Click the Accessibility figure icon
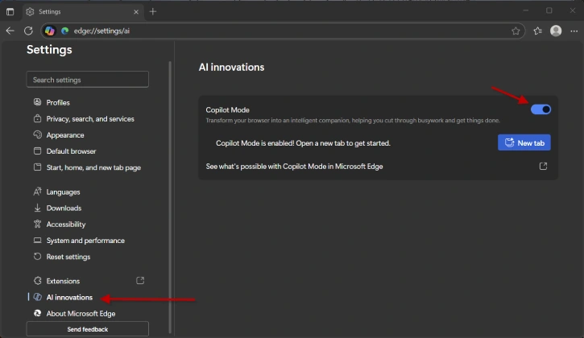Viewport: 584px width, 338px height. pyautogui.click(x=37, y=224)
